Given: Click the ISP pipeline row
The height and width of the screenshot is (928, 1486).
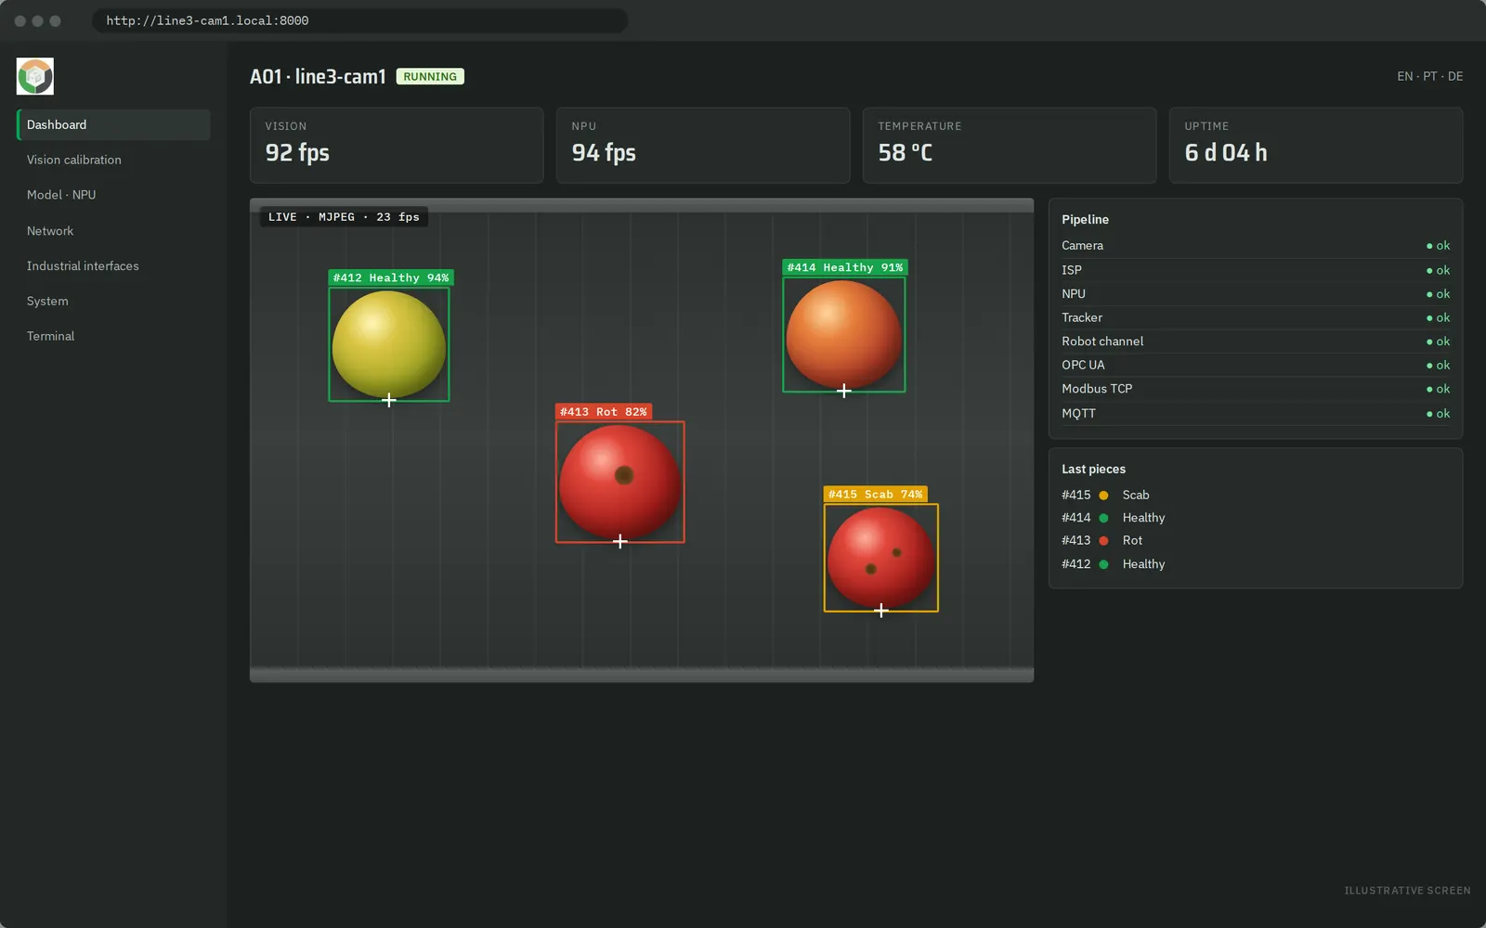Looking at the screenshot, I should click(1256, 270).
